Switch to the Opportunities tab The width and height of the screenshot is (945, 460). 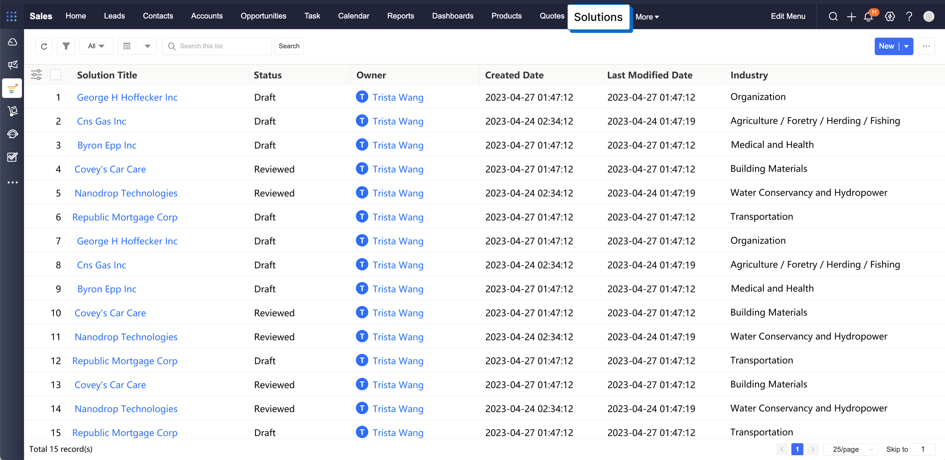pos(263,16)
